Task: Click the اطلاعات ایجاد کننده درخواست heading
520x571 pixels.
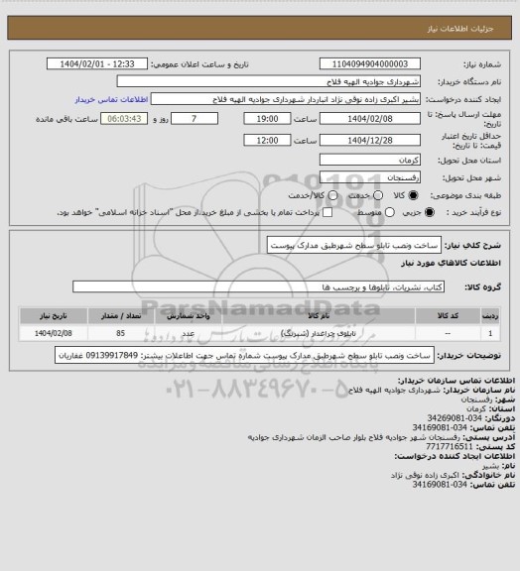Action: (455, 456)
